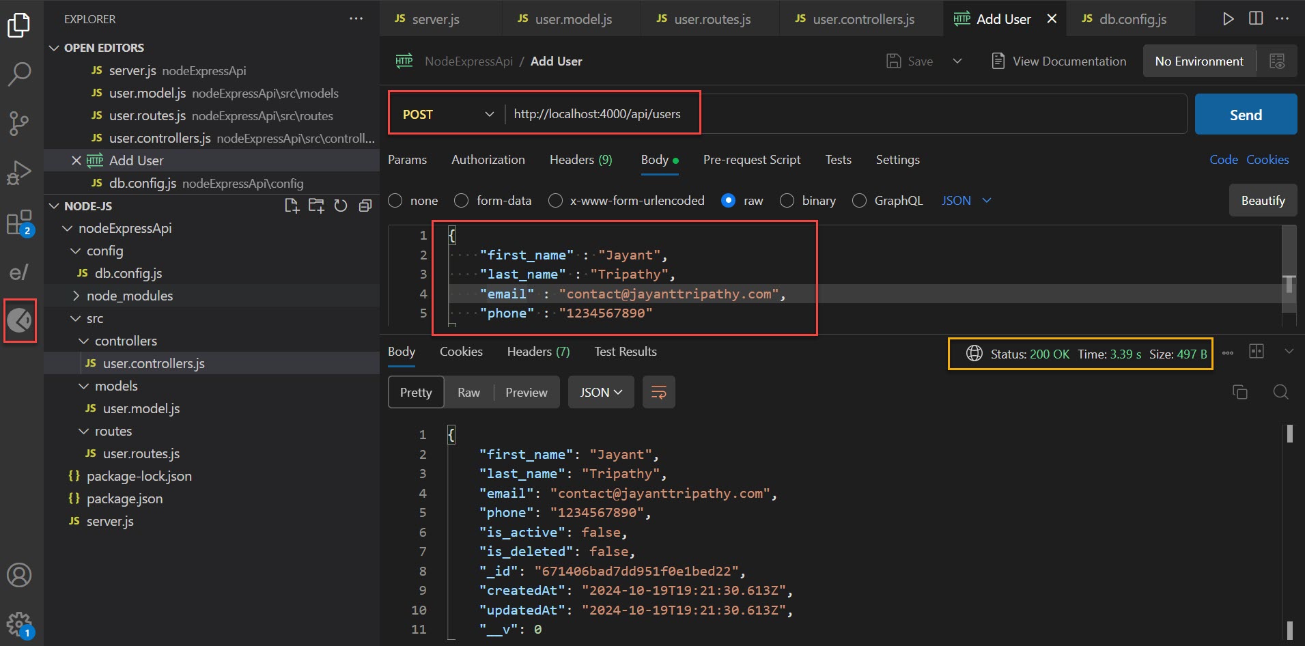Open the JSON response format dropdown

pyautogui.click(x=600, y=393)
